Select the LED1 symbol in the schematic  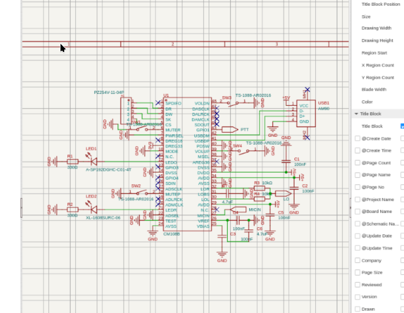(x=93, y=162)
